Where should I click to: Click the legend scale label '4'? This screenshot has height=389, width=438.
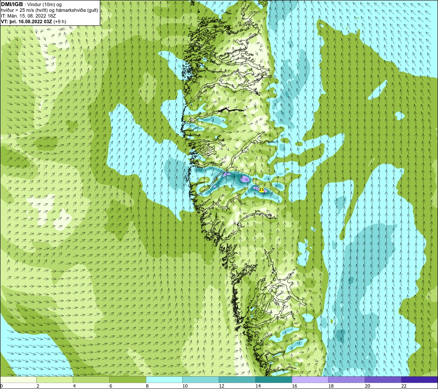pyautogui.click(x=74, y=386)
